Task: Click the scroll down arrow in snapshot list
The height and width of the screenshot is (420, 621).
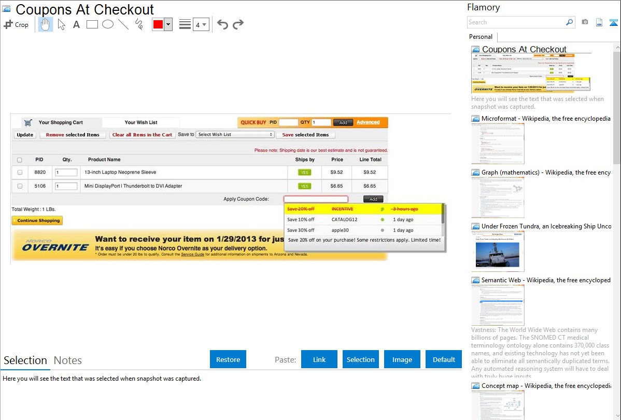Action: pyautogui.click(x=617, y=416)
